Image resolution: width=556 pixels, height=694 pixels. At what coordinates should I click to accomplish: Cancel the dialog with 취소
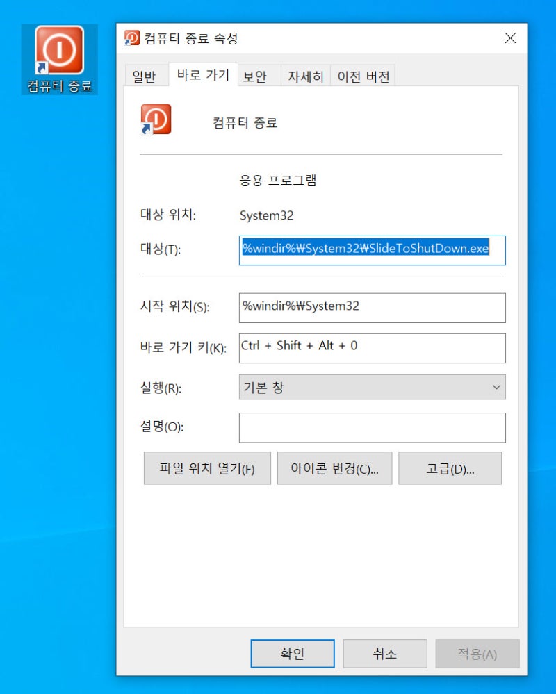click(385, 653)
